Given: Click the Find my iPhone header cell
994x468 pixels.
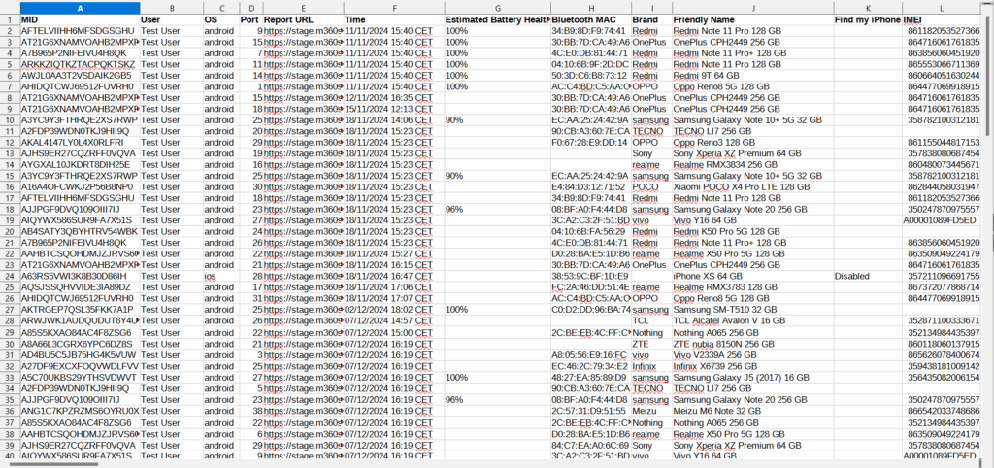Looking at the screenshot, I should point(869,19).
